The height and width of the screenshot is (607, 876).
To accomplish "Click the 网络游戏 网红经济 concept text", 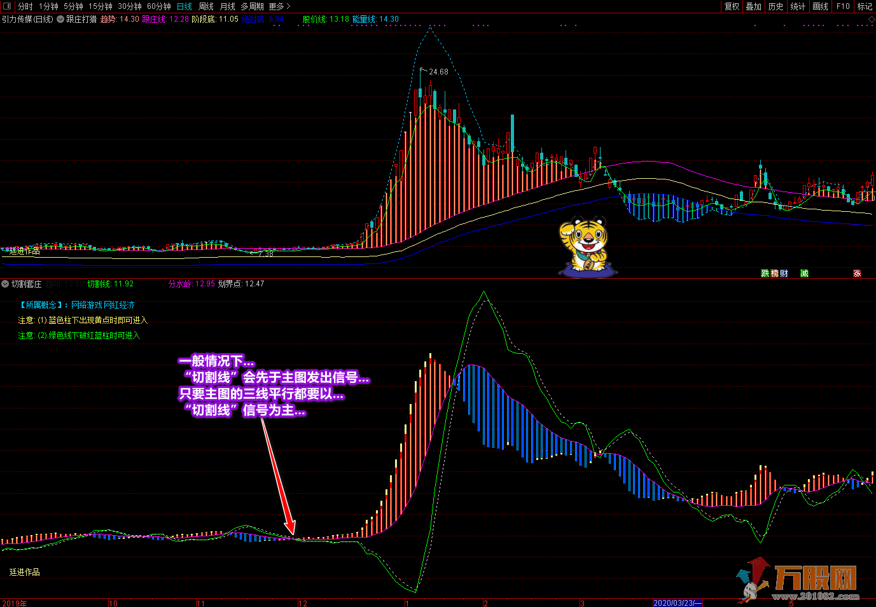I will pyautogui.click(x=103, y=305).
